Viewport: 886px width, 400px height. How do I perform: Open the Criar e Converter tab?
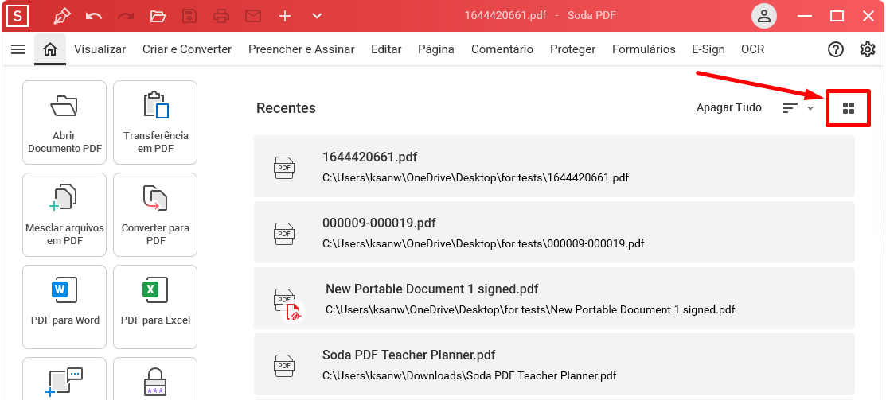(x=187, y=49)
